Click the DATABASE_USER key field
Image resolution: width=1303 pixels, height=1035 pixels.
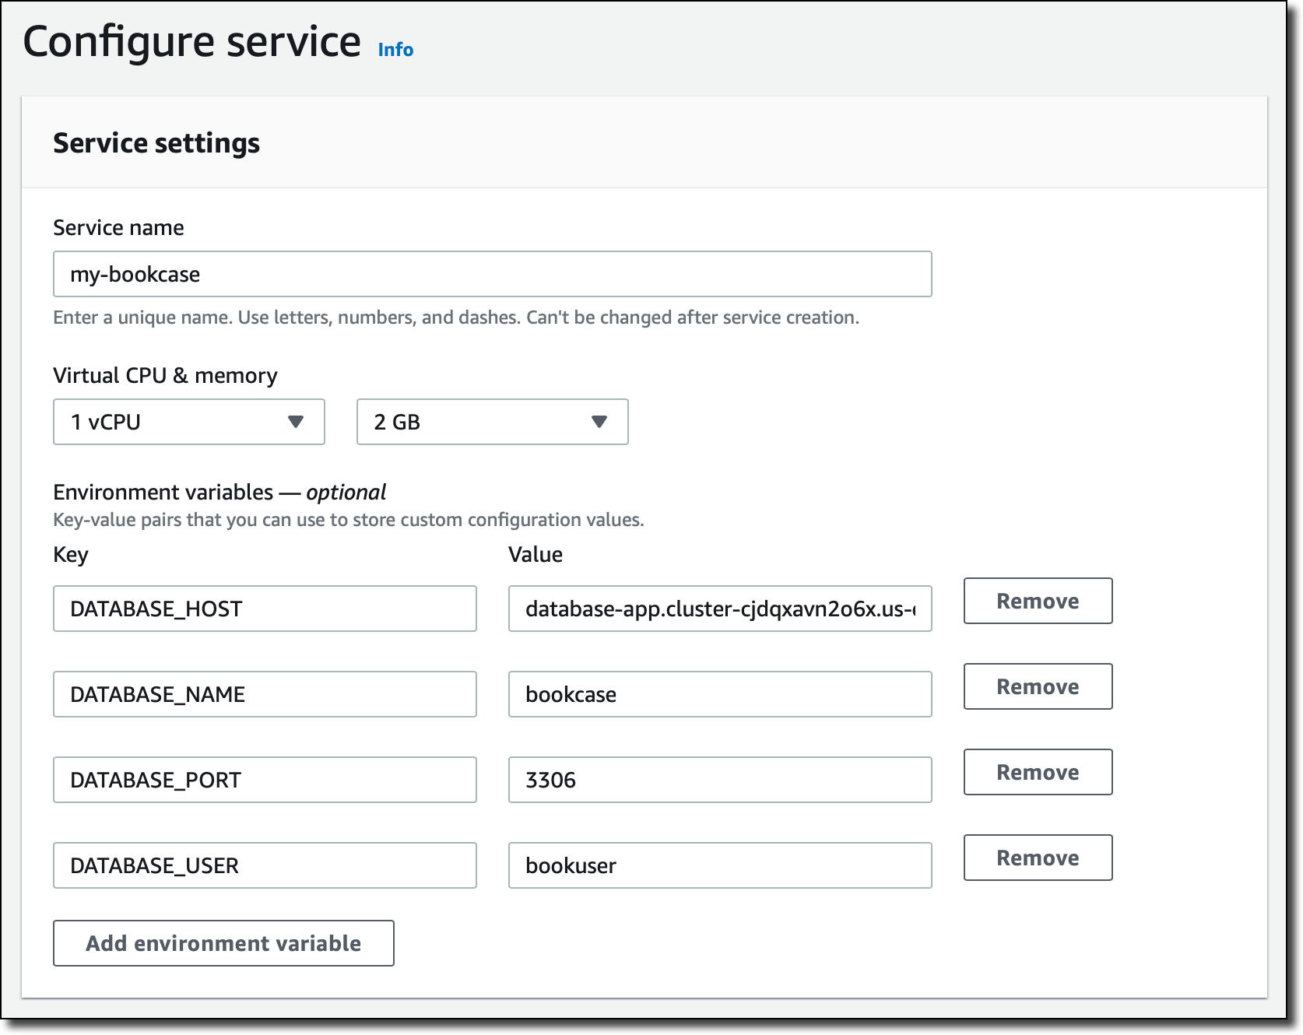[x=265, y=865]
